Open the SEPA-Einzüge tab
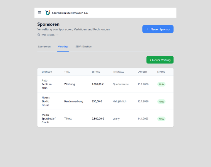The width and height of the screenshot is (211, 167). [x=83, y=47]
